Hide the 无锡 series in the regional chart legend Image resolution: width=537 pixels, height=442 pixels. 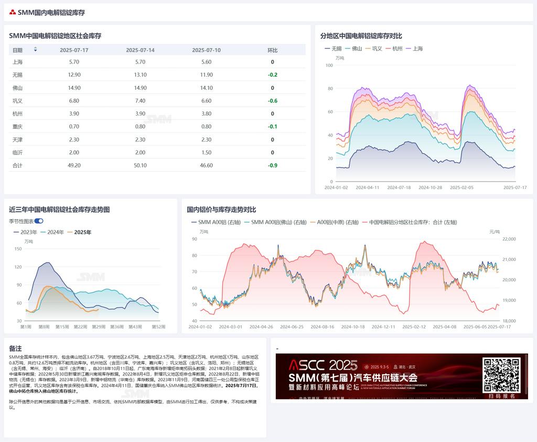point(333,49)
